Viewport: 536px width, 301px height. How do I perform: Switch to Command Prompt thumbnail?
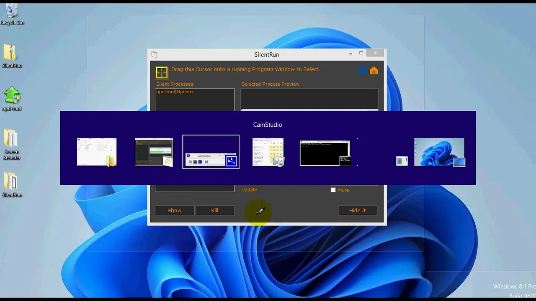325,153
